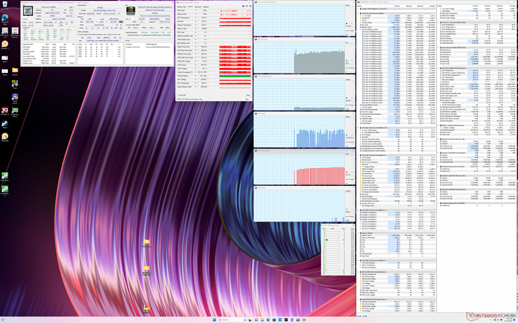Select the TechPowerUp GPU-Z desktop shortcut
This screenshot has height=323, width=518.
point(15,112)
